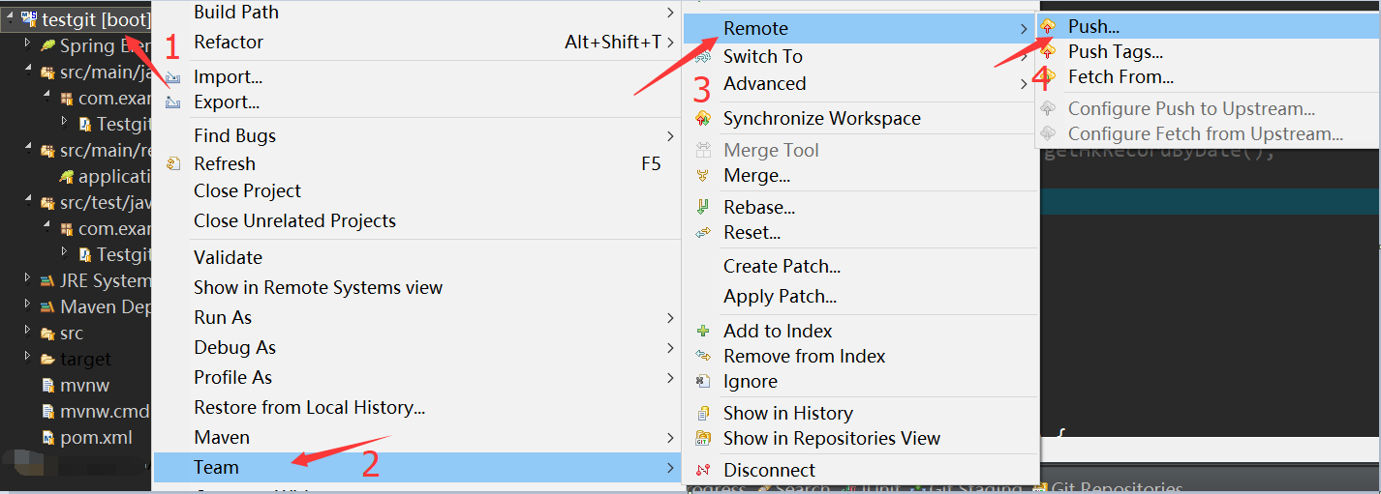1381x494 pixels.
Task: Click the Push icon in Remote submenu
Action: pyautogui.click(x=1048, y=27)
